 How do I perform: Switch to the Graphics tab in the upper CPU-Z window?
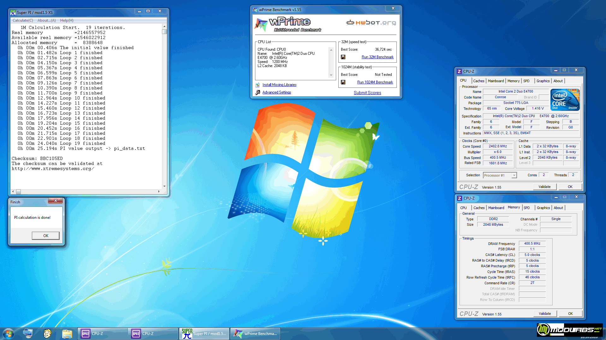point(543,81)
